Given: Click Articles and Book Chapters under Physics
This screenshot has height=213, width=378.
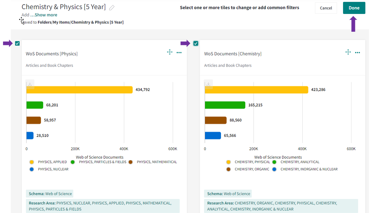Looking at the screenshot, I should [49, 65].
